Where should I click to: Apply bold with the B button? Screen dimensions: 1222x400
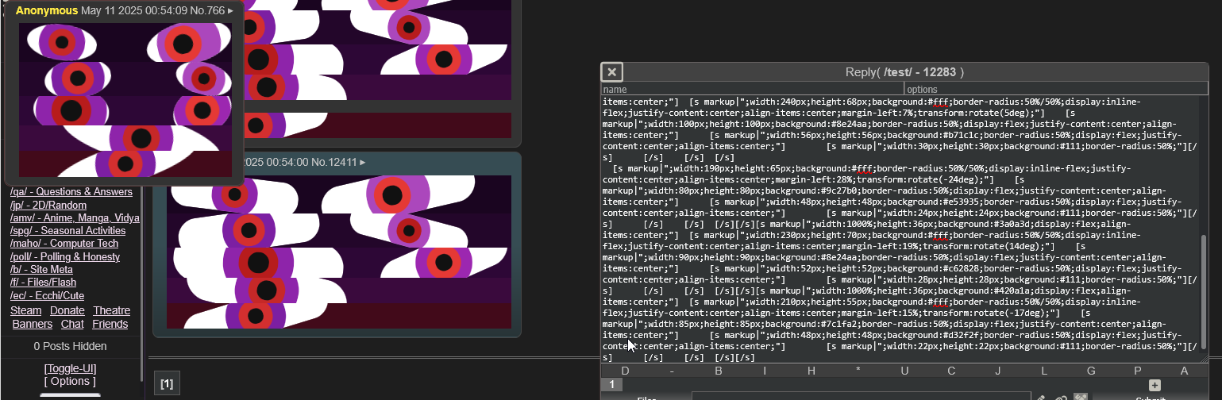pyautogui.click(x=719, y=371)
